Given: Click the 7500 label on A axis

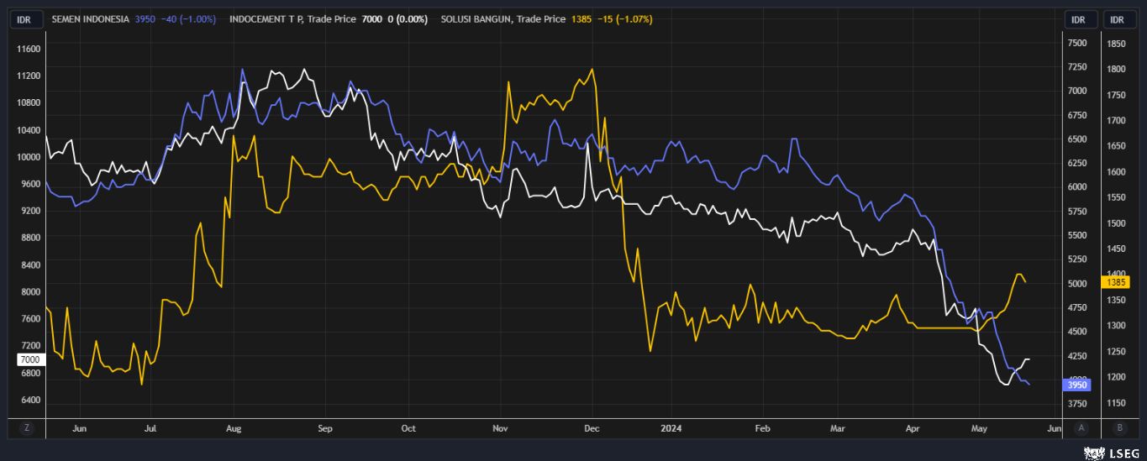Looking at the screenshot, I should click(x=1077, y=43).
